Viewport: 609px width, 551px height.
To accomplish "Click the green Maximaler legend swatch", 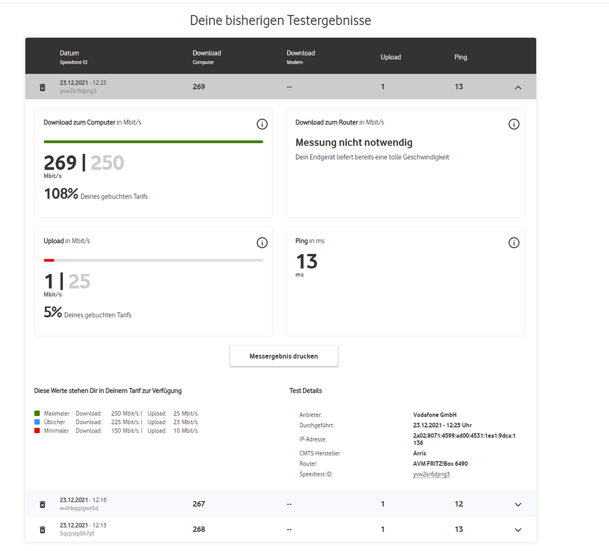I will pyautogui.click(x=37, y=413).
